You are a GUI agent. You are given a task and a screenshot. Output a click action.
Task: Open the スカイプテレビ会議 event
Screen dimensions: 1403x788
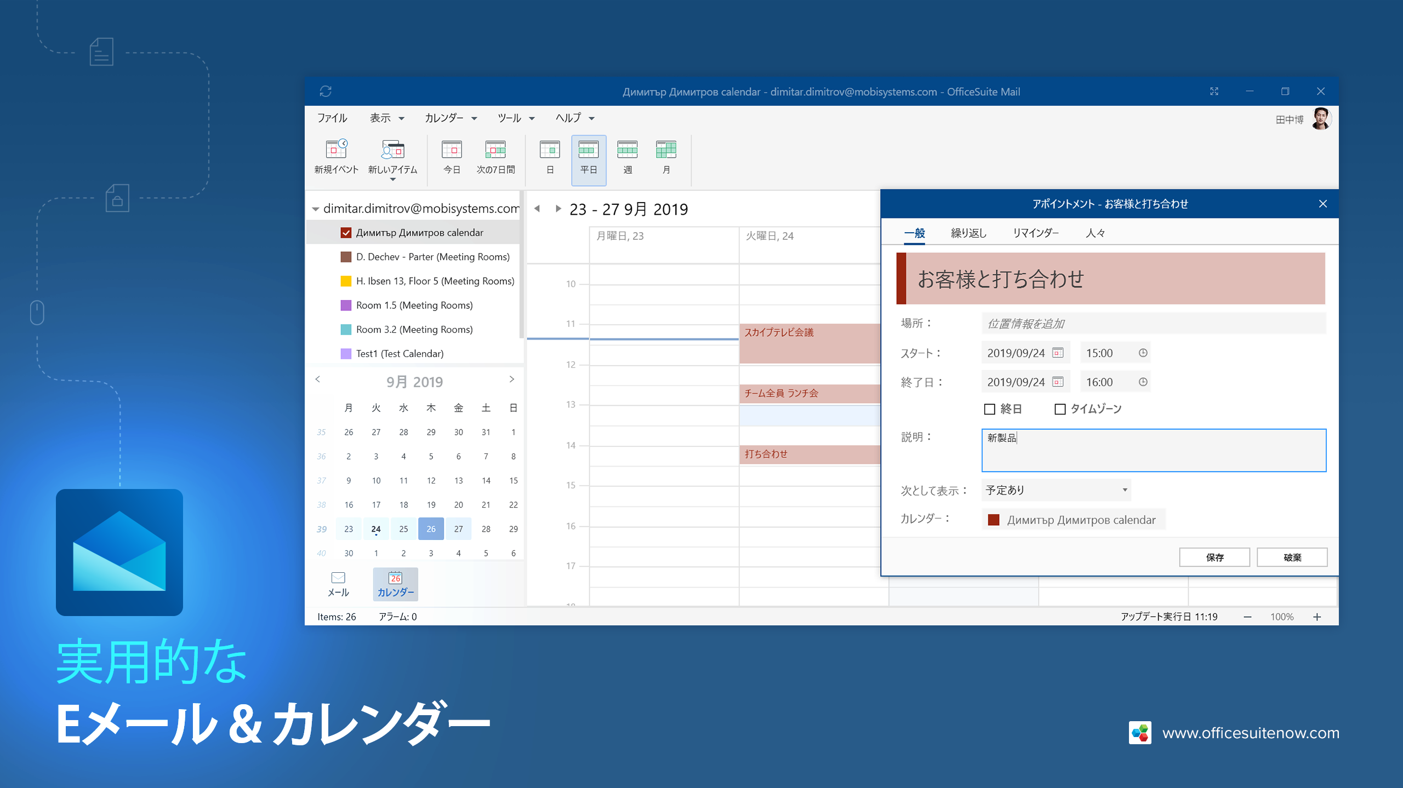pyautogui.click(x=809, y=343)
